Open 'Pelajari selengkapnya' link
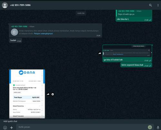 43,34
